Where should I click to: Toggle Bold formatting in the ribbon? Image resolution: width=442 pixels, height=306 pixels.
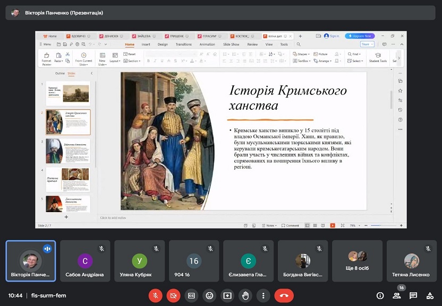pos(148,61)
